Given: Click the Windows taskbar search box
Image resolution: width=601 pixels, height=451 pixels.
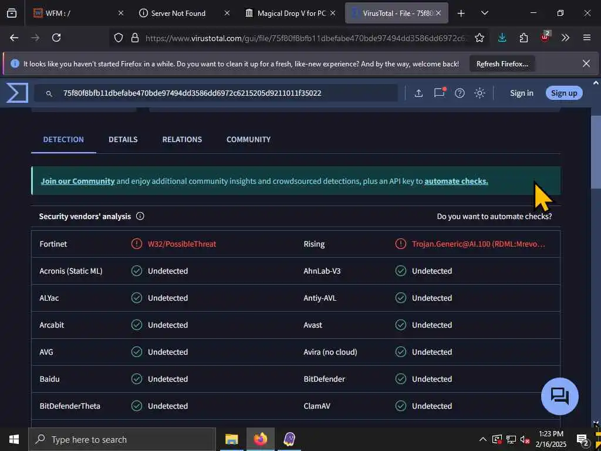Looking at the screenshot, I should pos(122,439).
